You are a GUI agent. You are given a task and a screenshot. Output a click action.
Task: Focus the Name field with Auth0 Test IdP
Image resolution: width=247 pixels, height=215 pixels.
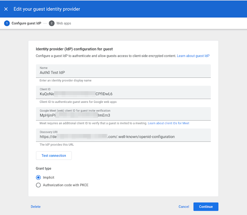point(123,72)
